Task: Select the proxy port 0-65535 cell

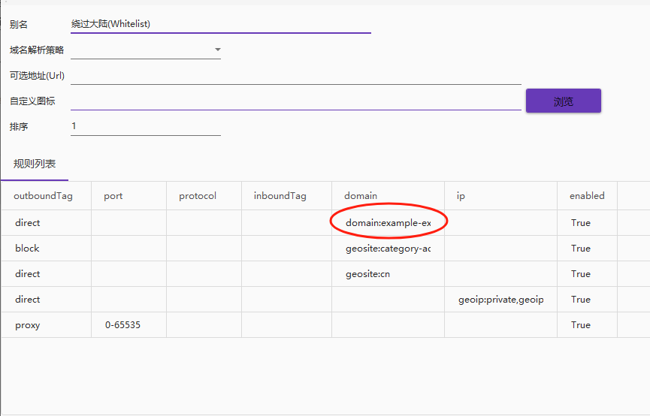Action: pyautogui.click(x=129, y=325)
